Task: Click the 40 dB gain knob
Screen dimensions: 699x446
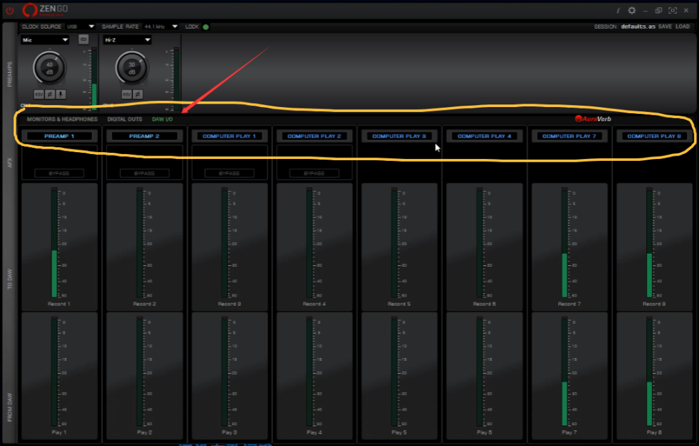Action: coord(49,67)
